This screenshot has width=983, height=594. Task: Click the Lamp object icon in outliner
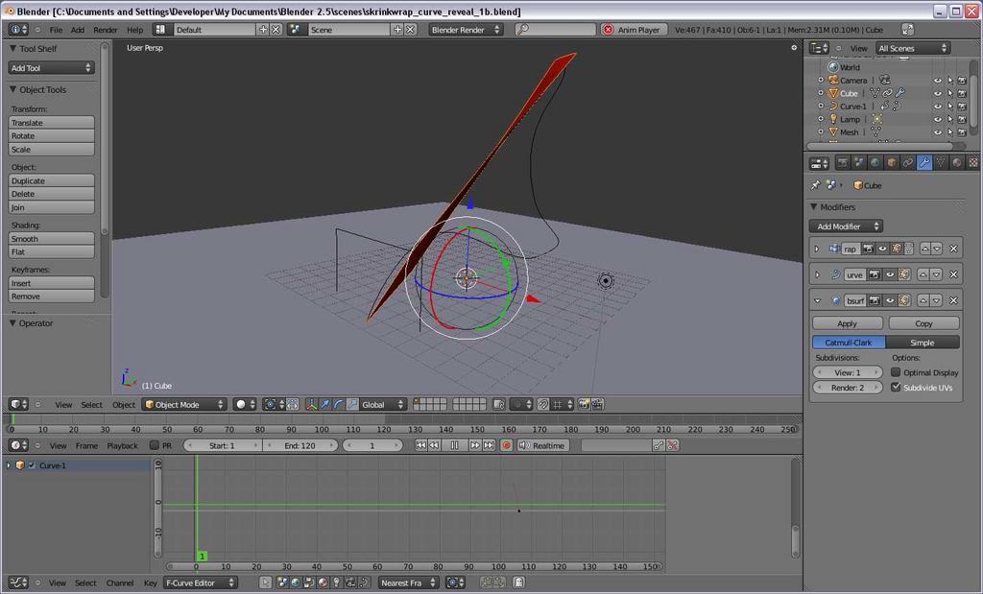(833, 118)
